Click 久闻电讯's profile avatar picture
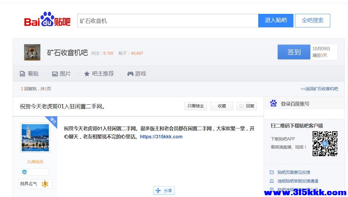 (35, 137)
